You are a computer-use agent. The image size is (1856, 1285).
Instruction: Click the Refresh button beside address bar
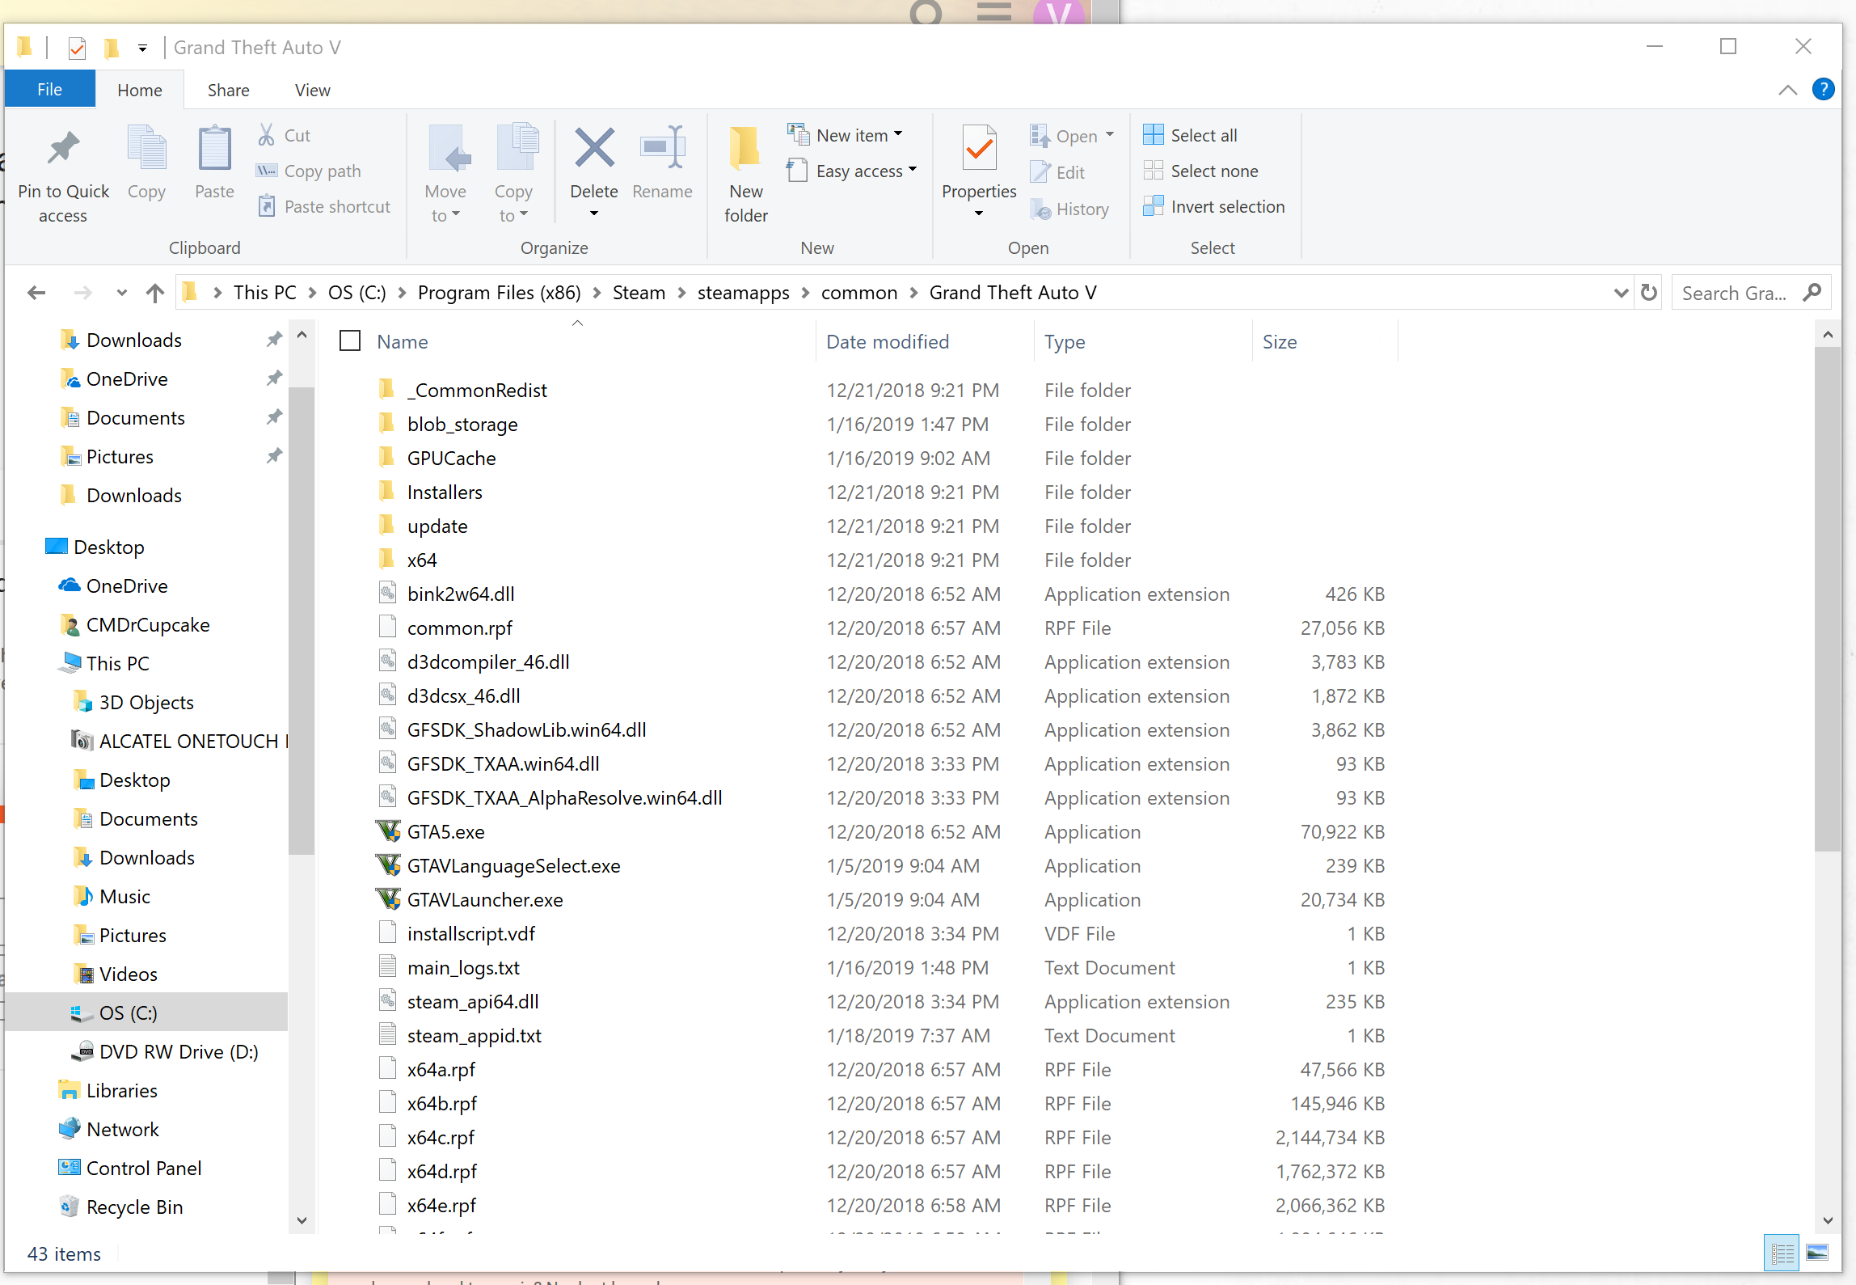[x=1649, y=293]
